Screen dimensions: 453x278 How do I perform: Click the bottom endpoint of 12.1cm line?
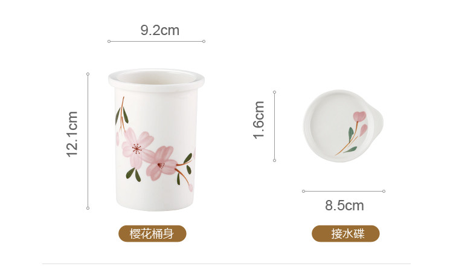88,208
